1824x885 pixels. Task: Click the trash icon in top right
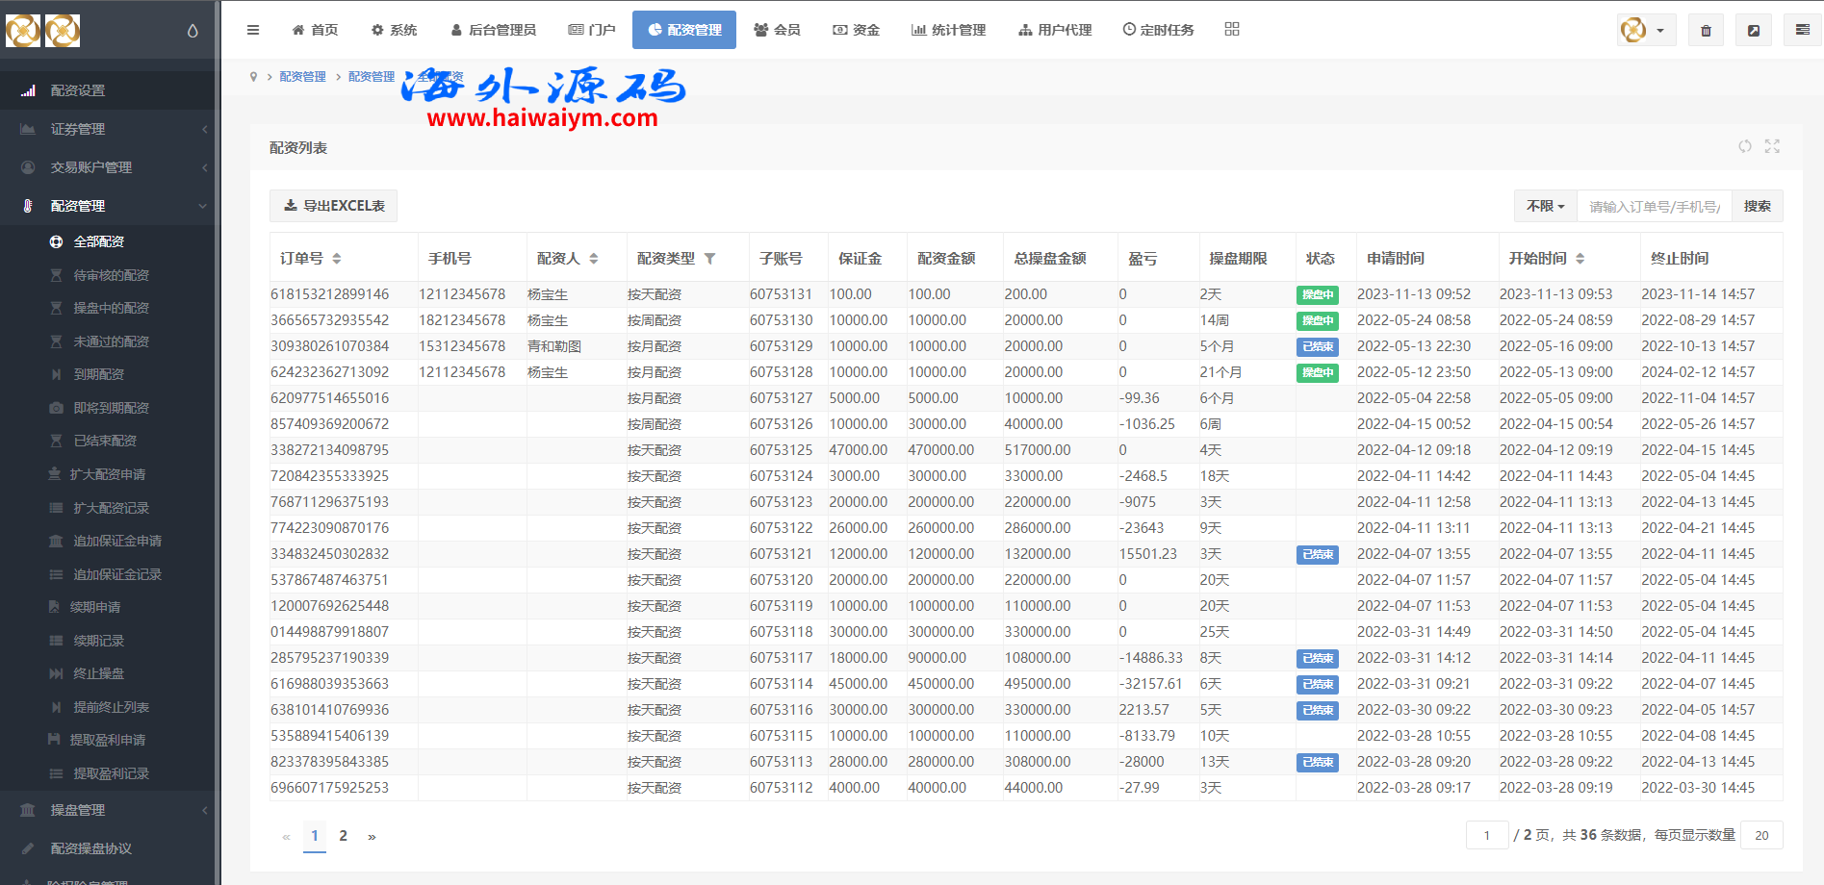coord(1706,31)
